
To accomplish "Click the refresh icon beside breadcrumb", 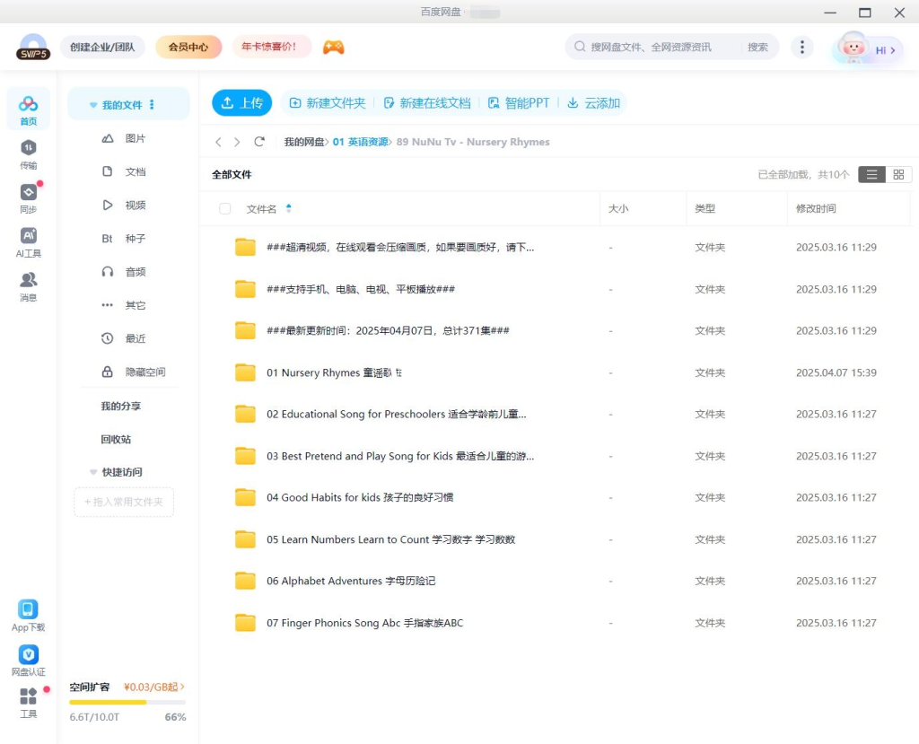I will click(x=259, y=142).
